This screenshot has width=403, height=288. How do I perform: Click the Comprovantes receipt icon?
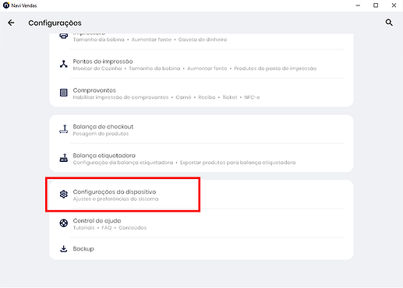click(64, 93)
